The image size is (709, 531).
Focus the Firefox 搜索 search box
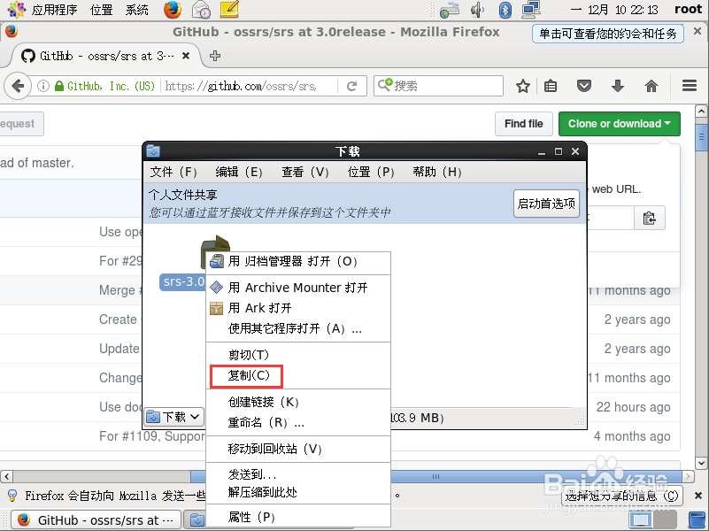click(439, 86)
